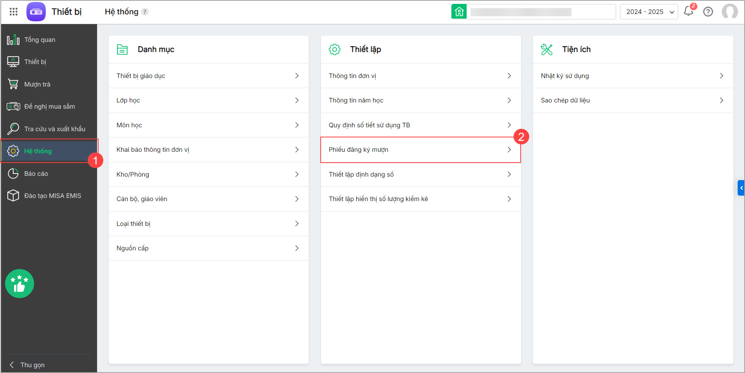Select Báo cáo in sidebar

click(x=49, y=173)
